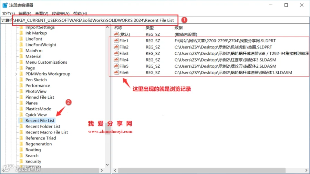Click the registry path address bar

click(x=155, y=20)
